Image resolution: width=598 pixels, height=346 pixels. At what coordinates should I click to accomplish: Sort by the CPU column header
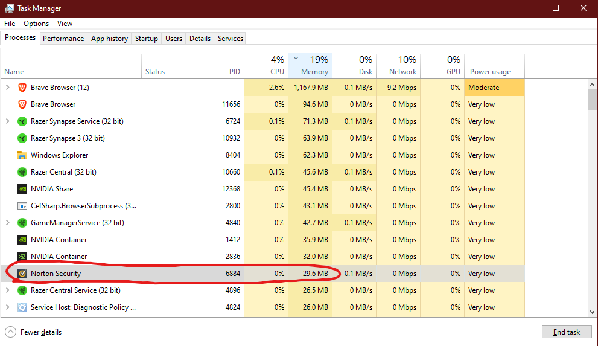(x=266, y=66)
